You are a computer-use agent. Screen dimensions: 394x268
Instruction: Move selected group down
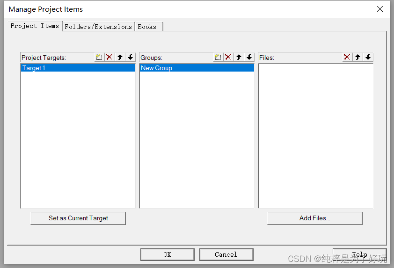(x=249, y=57)
